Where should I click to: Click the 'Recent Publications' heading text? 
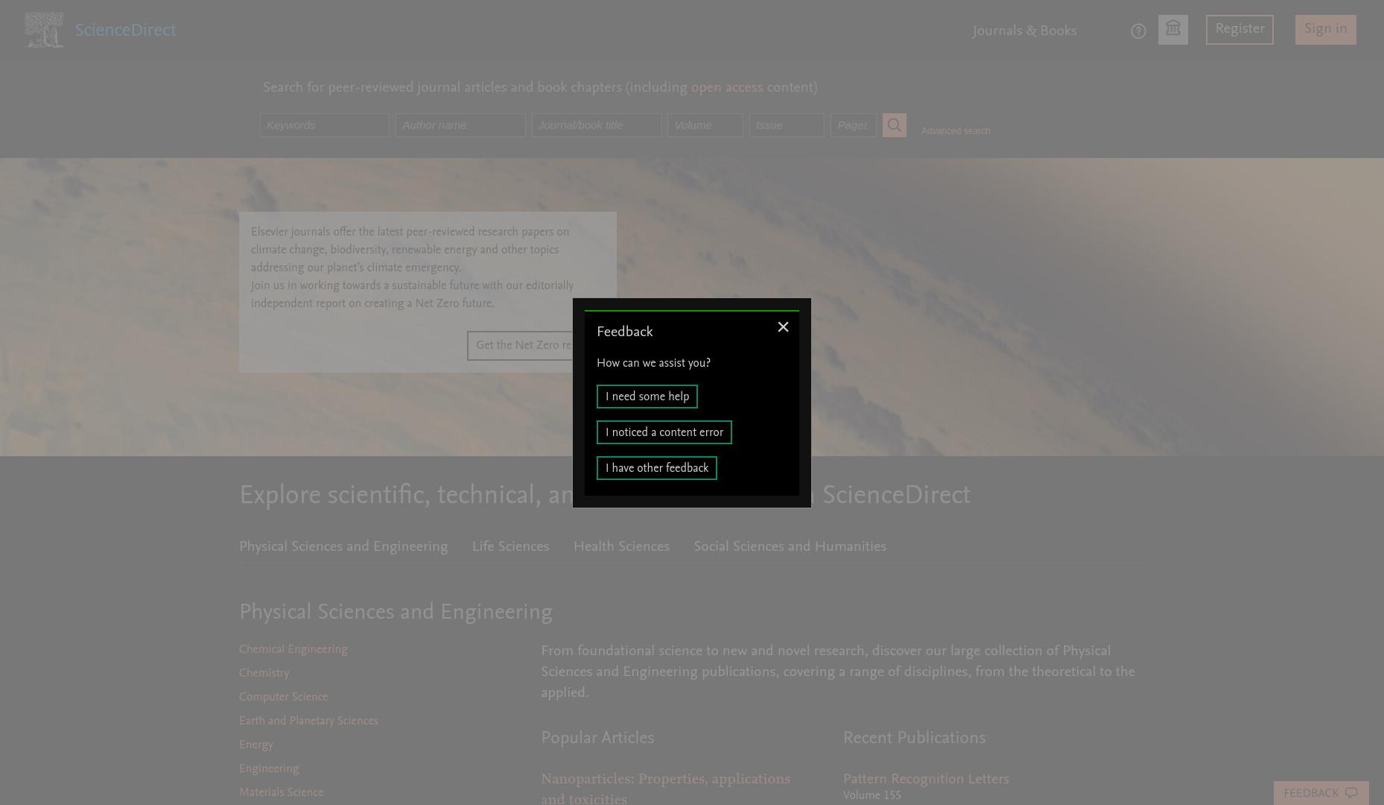click(914, 739)
